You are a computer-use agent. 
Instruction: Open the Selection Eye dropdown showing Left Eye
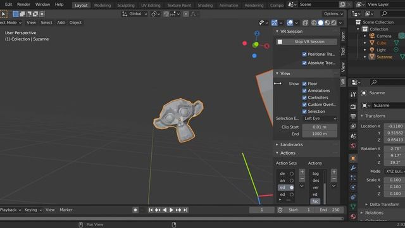pyautogui.click(x=320, y=118)
